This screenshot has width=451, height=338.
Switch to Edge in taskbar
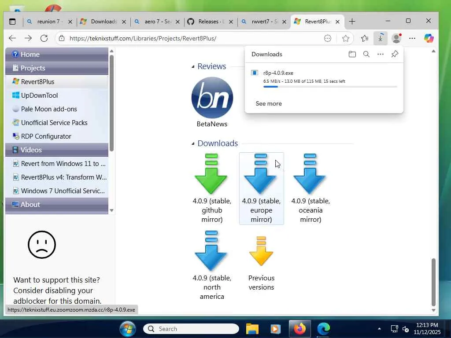coord(323,329)
